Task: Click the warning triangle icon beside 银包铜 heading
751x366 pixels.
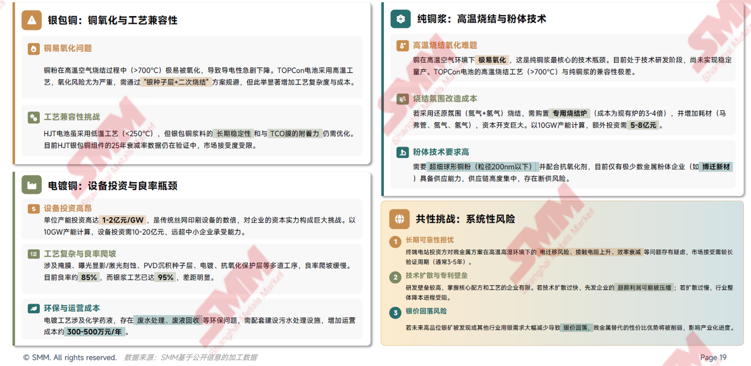Action: [x=32, y=20]
